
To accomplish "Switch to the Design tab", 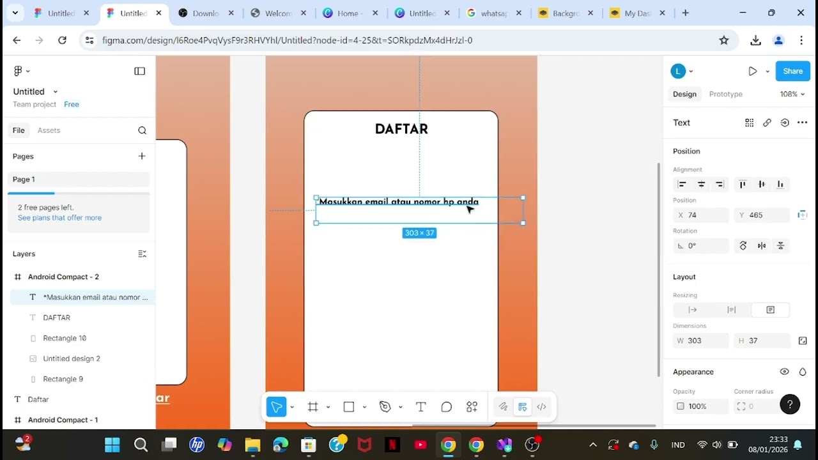I will point(684,94).
